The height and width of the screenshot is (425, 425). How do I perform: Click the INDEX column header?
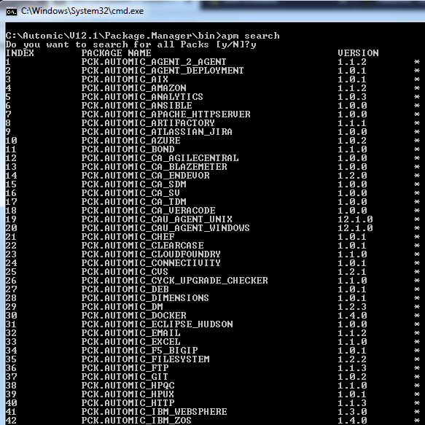20,53
